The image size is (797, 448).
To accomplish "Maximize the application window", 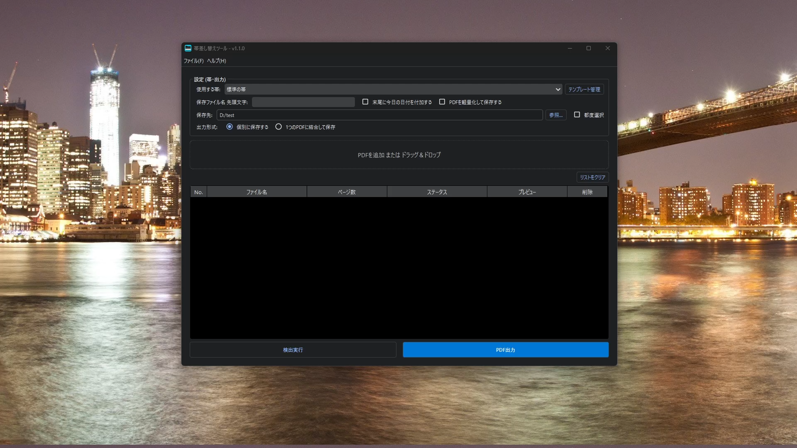I will pos(588,48).
